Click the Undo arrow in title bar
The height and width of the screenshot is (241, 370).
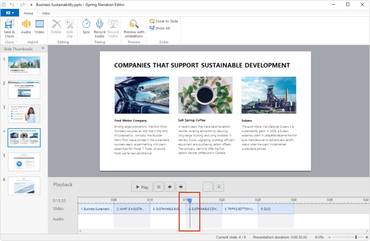(x=12, y=4)
